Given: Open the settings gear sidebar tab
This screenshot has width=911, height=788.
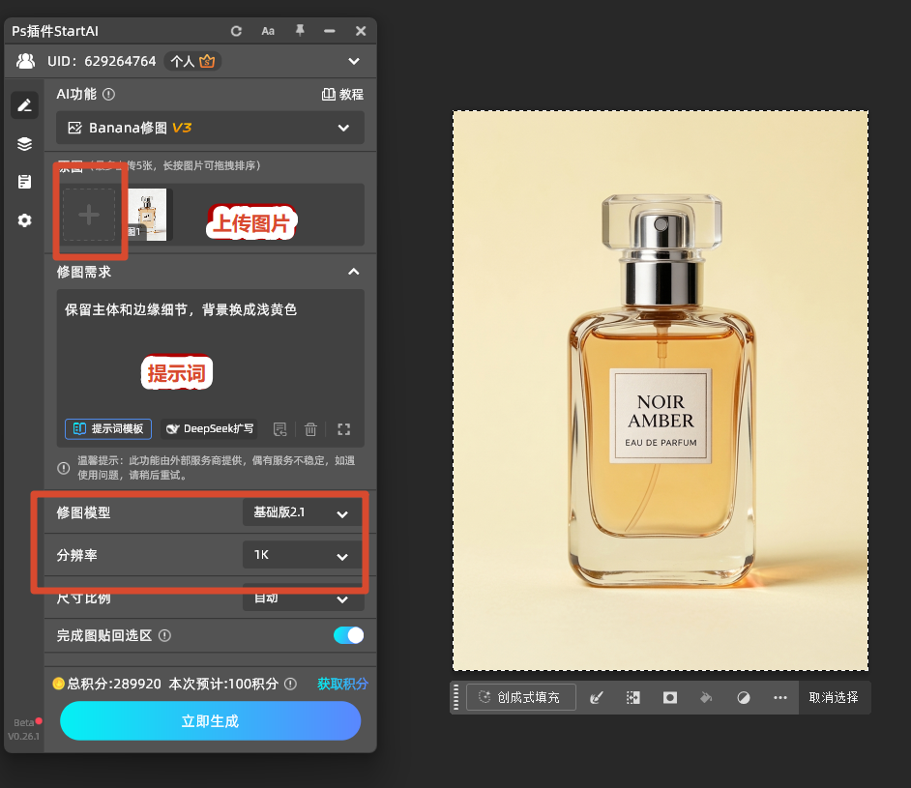Looking at the screenshot, I should [24, 220].
